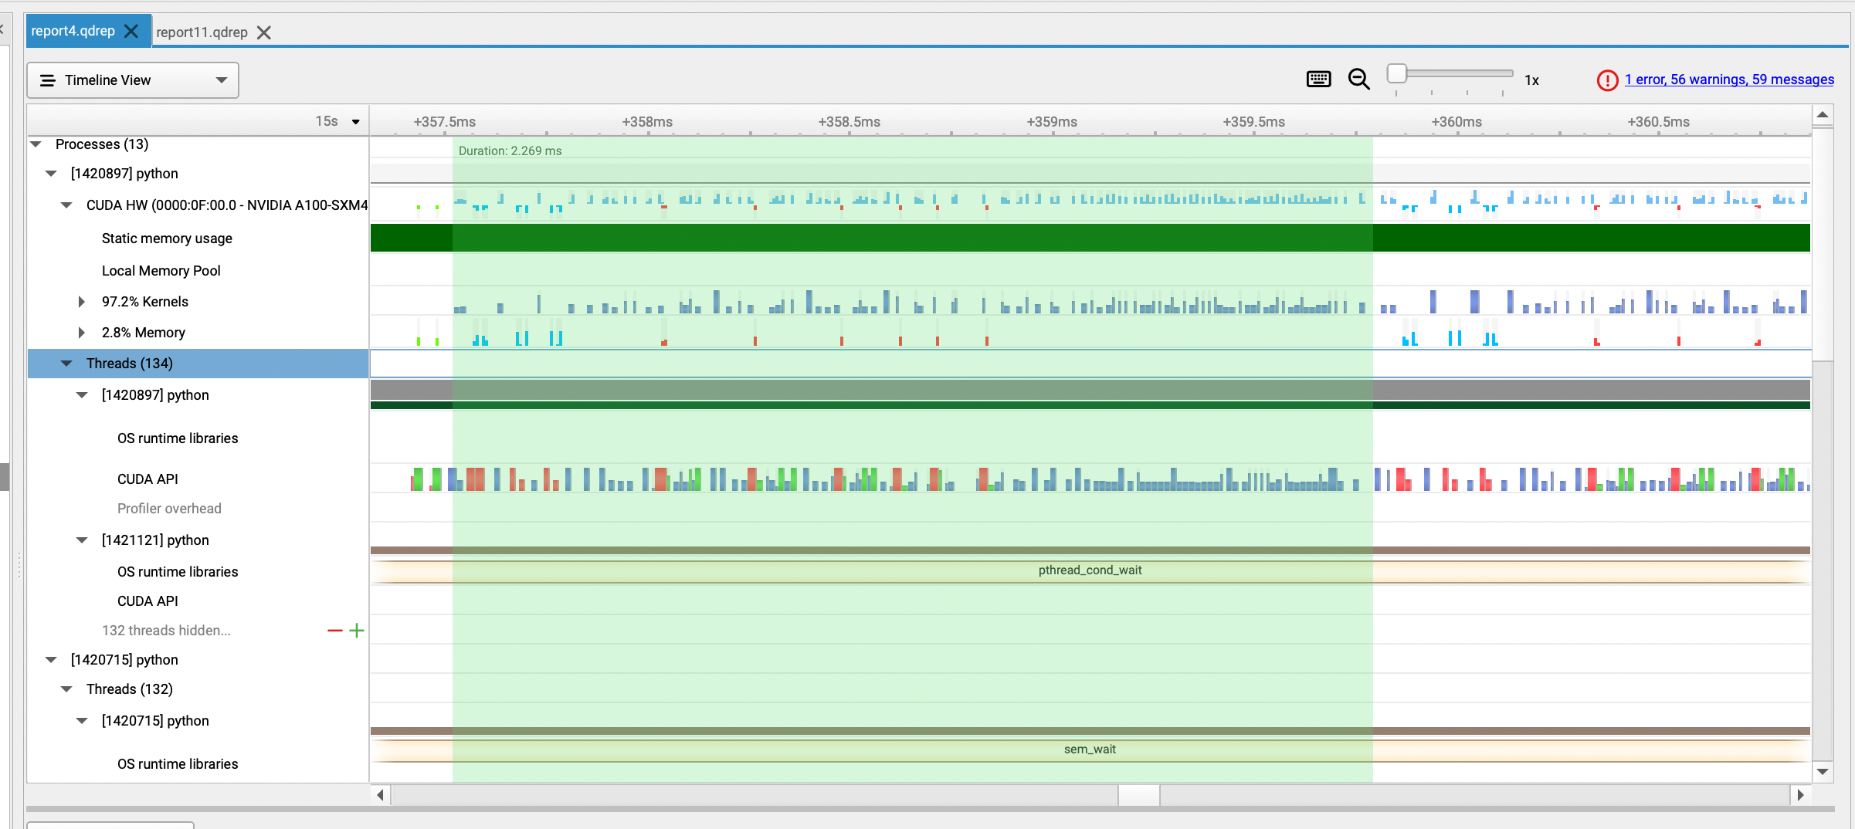The image size is (1855, 829).
Task: Click the plus icon to show hidden threads
Action: (x=357, y=631)
